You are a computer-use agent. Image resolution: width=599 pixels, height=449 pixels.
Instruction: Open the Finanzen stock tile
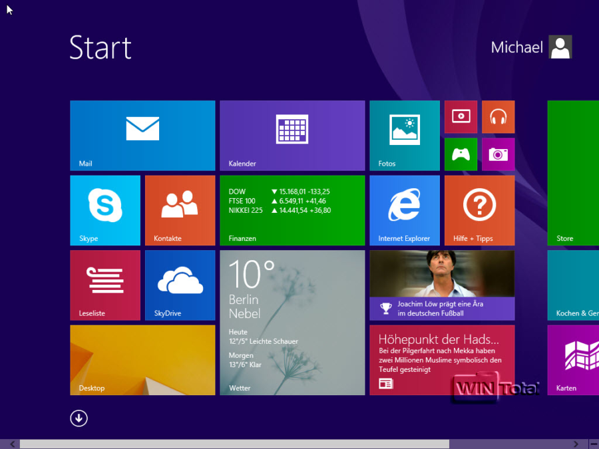pos(292,210)
